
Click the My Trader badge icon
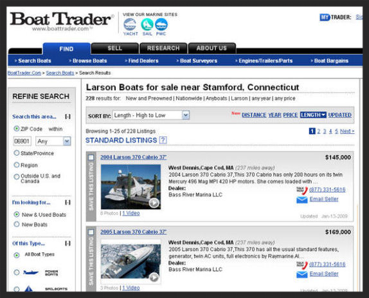[x=325, y=17]
